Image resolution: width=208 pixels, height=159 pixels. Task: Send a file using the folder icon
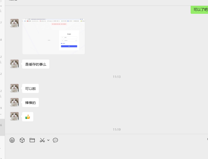[32, 140]
